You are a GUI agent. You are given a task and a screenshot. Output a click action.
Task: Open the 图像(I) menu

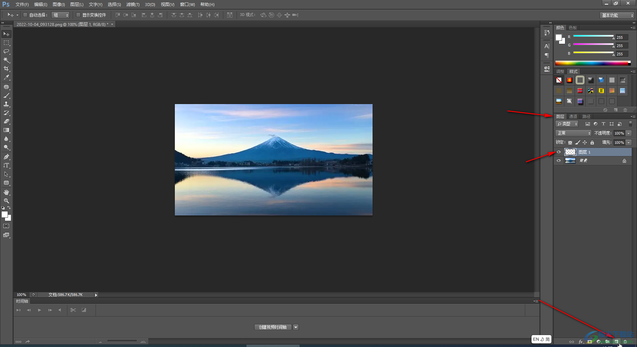pyautogui.click(x=59, y=5)
